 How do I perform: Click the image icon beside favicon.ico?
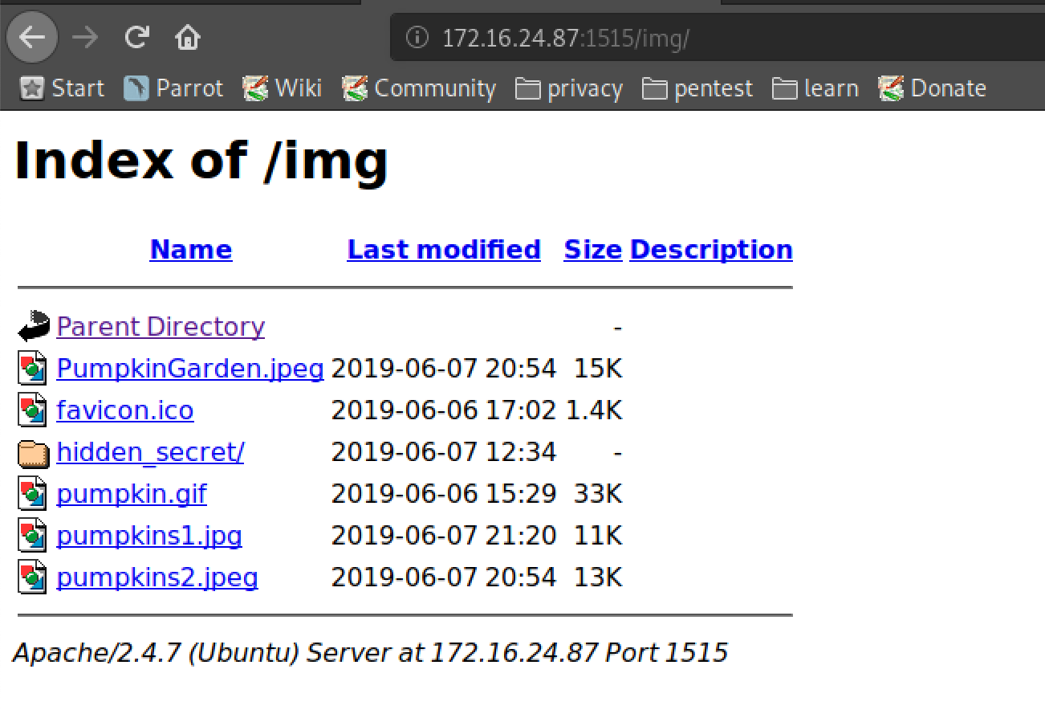coord(33,410)
